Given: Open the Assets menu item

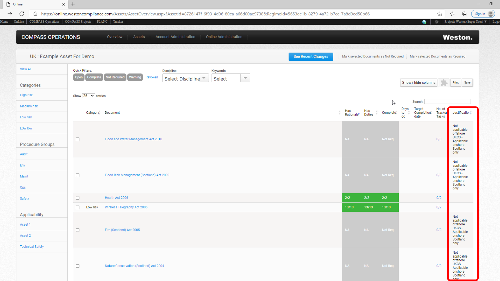Looking at the screenshot, I should (x=139, y=37).
